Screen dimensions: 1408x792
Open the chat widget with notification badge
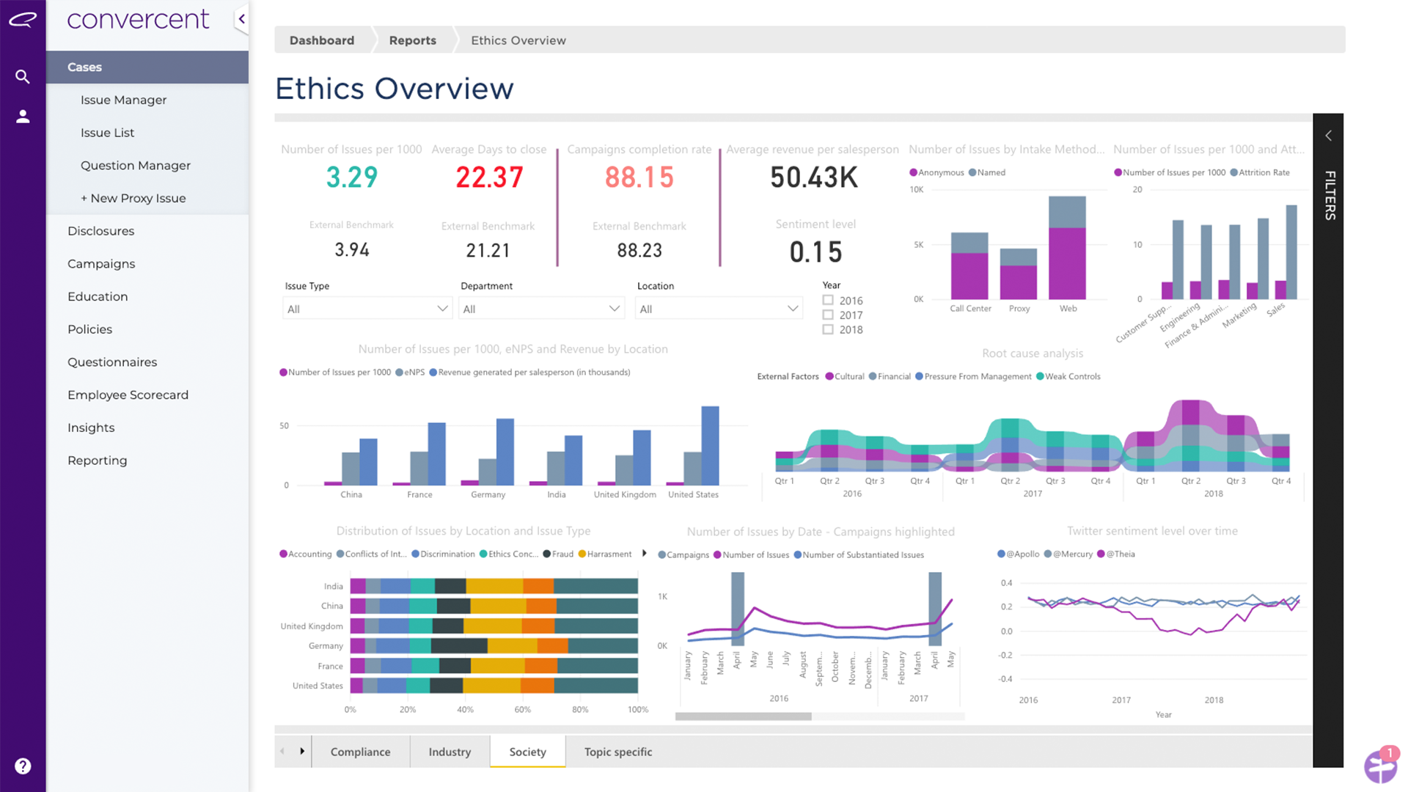pos(1380,766)
